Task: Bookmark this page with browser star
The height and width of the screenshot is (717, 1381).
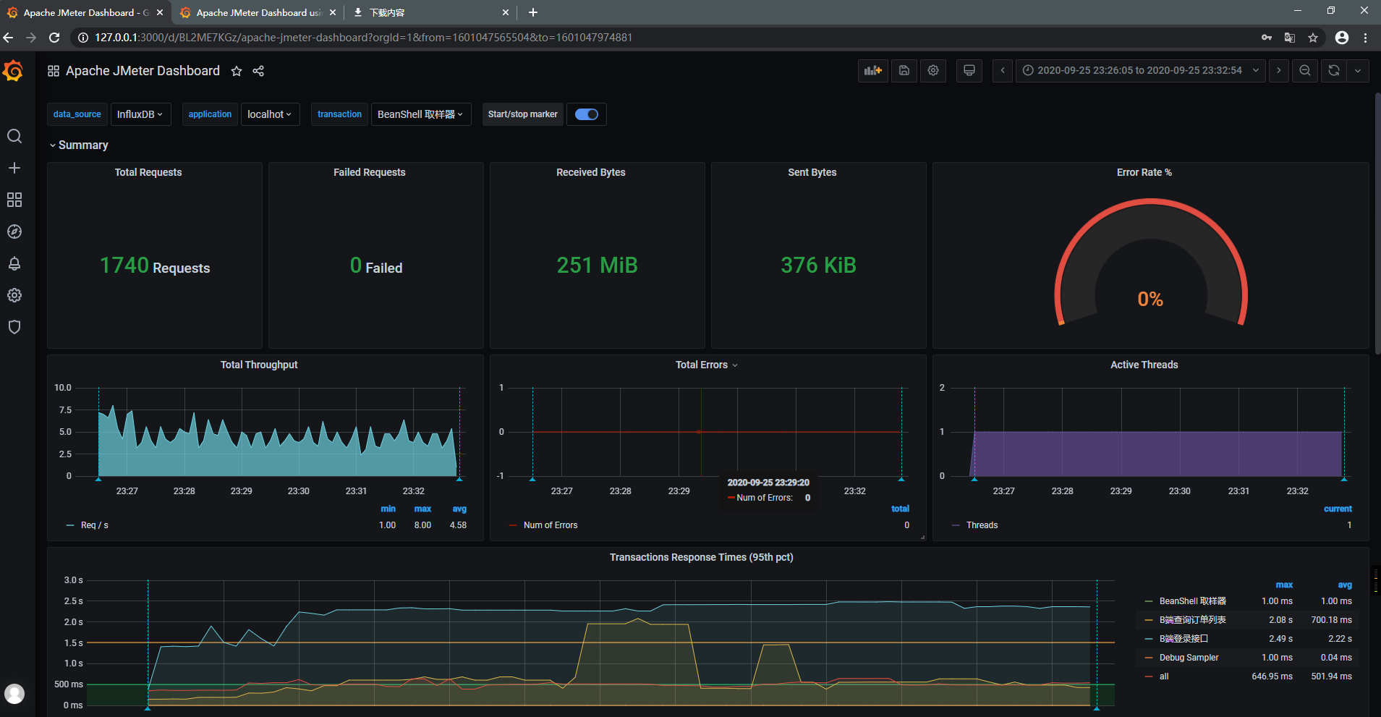Action: 1313,38
